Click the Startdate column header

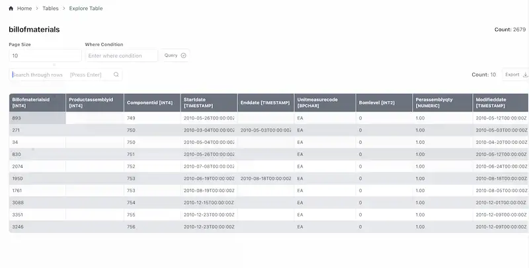coord(208,102)
